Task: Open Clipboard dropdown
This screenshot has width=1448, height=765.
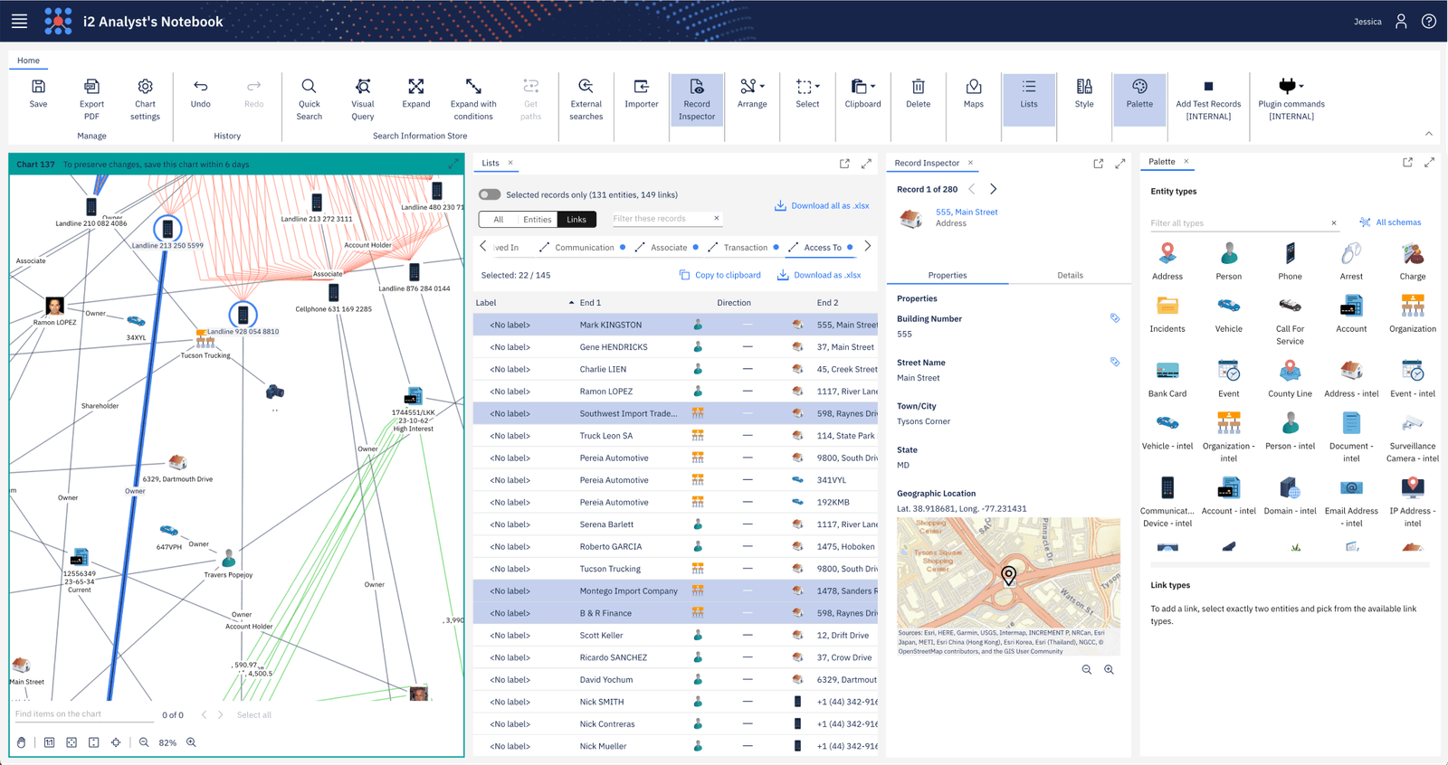Action: tap(862, 93)
